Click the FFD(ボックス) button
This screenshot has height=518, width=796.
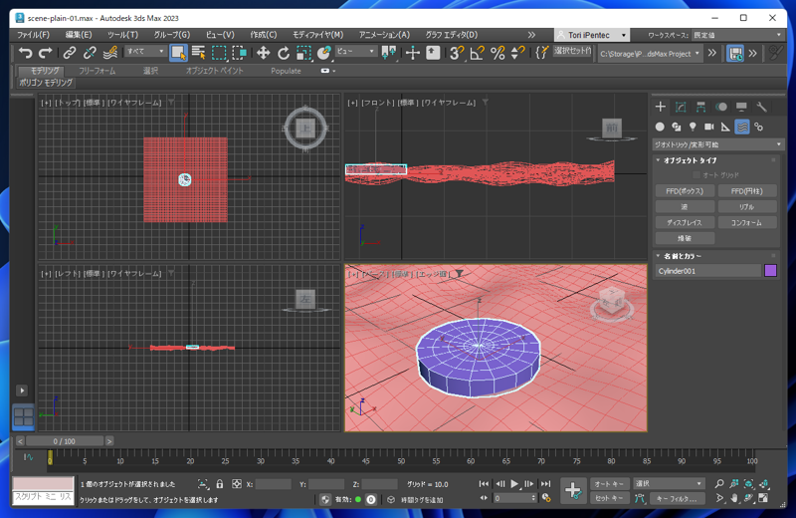(x=685, y=191)
